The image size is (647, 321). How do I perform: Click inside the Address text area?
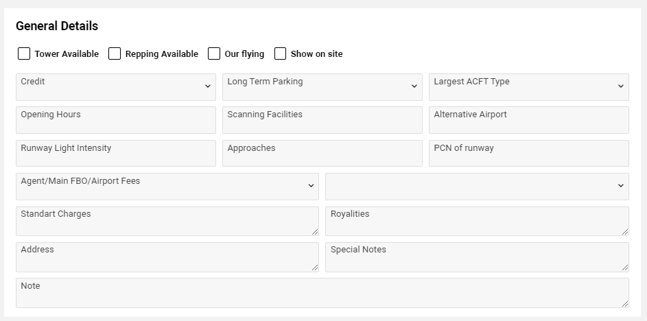[x=167, y=257]
